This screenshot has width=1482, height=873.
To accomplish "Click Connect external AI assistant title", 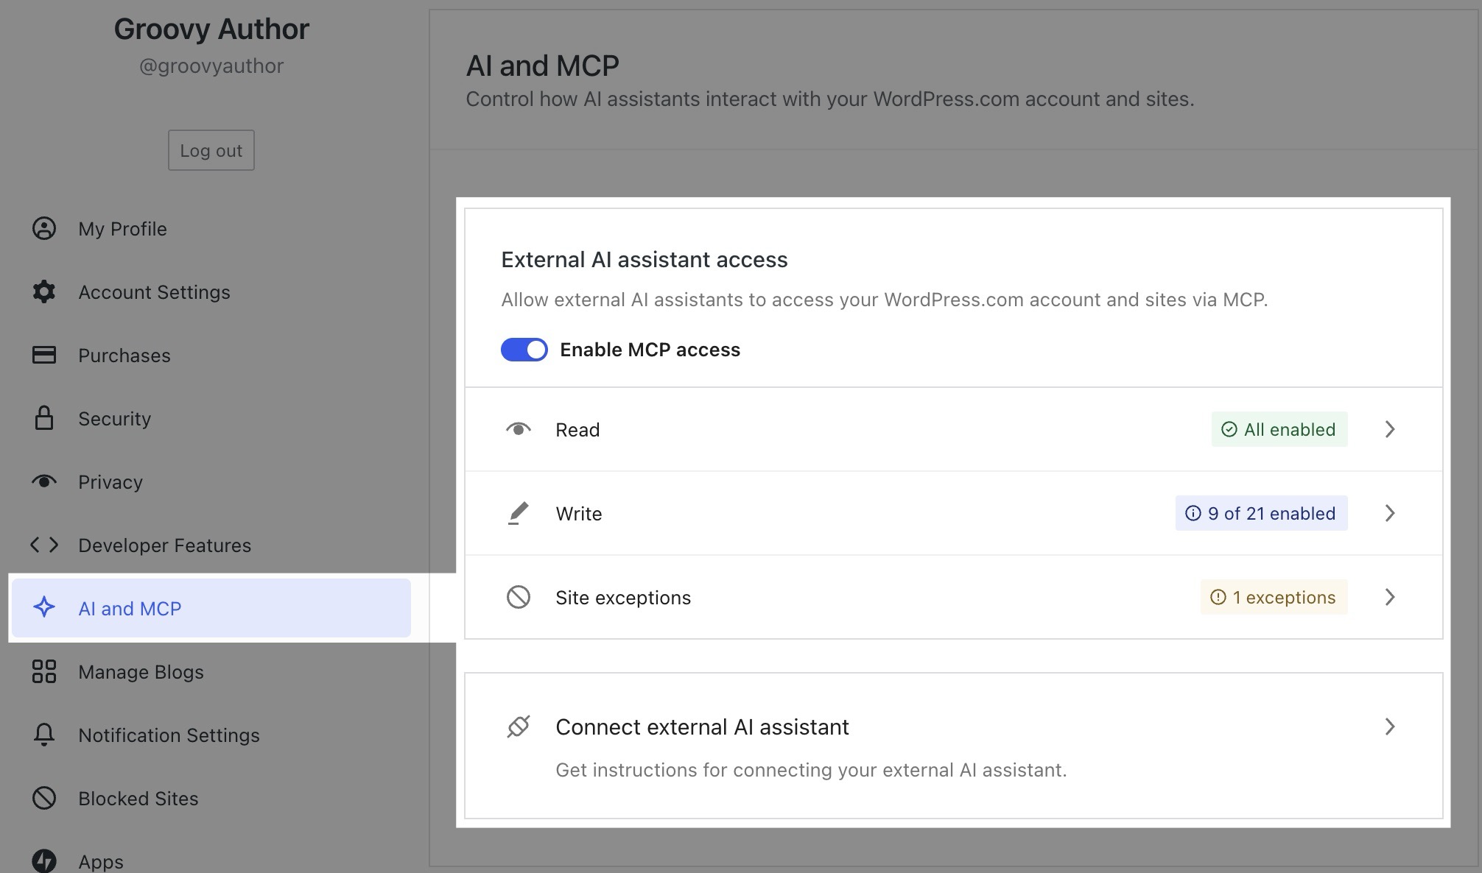I will 702,727.
